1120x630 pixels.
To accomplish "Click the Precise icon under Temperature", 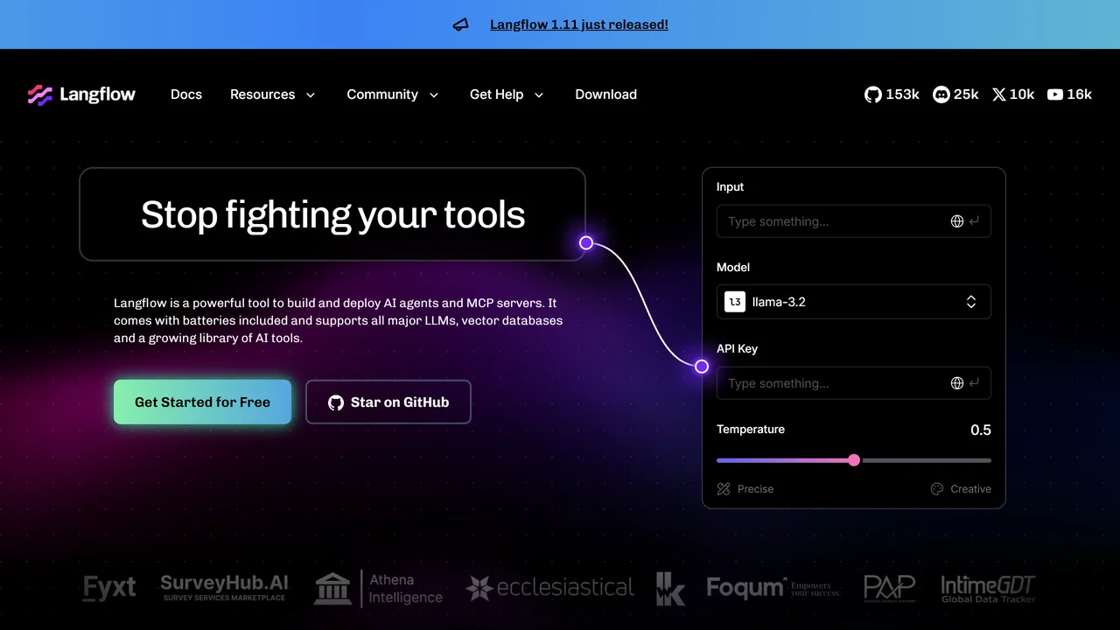I will pos(724,489).
